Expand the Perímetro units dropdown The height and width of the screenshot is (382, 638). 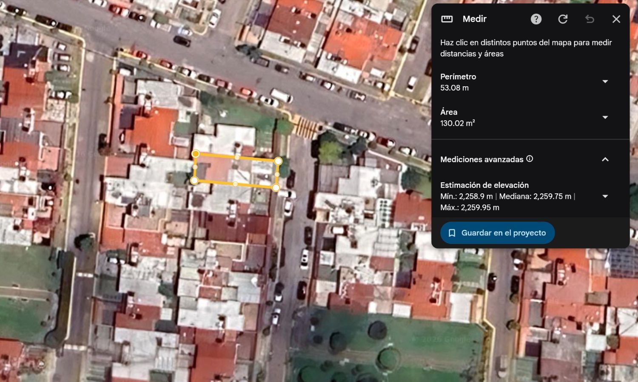[x=605, y=82]
